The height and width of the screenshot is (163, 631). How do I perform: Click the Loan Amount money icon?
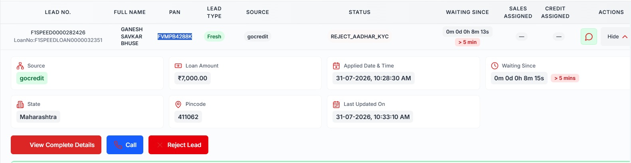[x=178, y=66]
